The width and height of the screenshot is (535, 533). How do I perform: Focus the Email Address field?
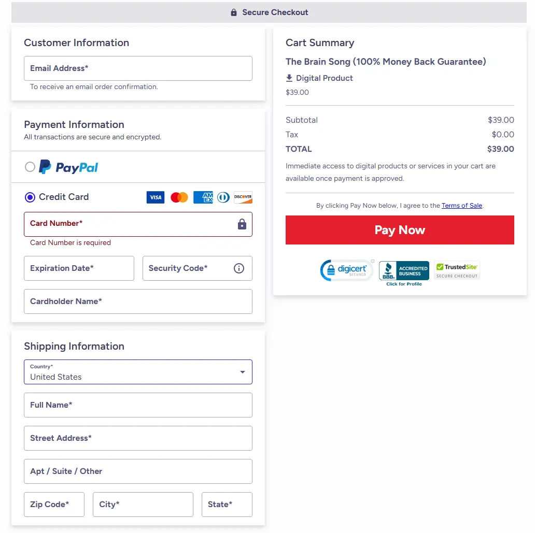tap(138, 68)
